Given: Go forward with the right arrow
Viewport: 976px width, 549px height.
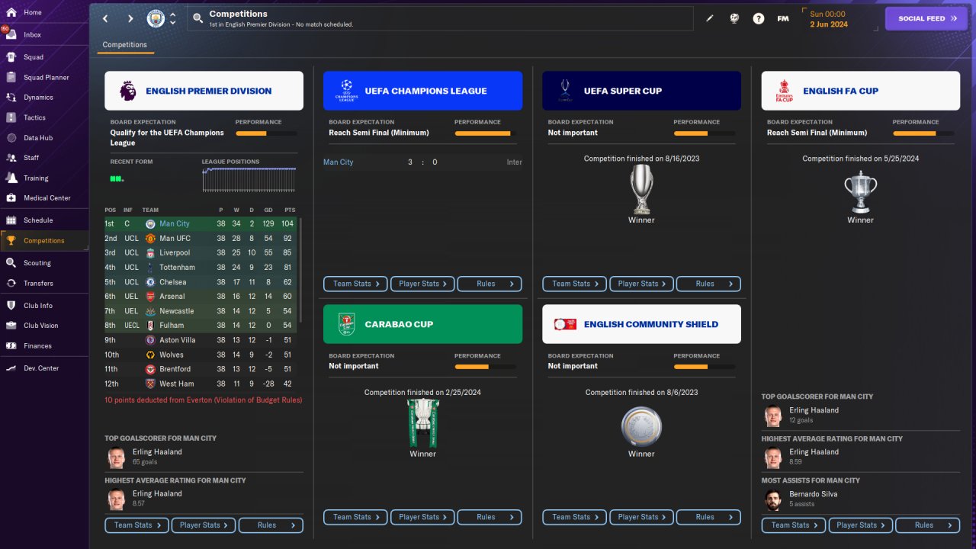Looking at the screenshot, I should coord(130,18).
